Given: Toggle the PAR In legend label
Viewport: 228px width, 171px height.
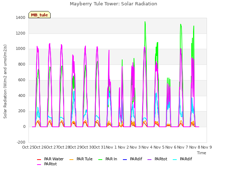Looking at the screenshot, I should tap(111, 159).
